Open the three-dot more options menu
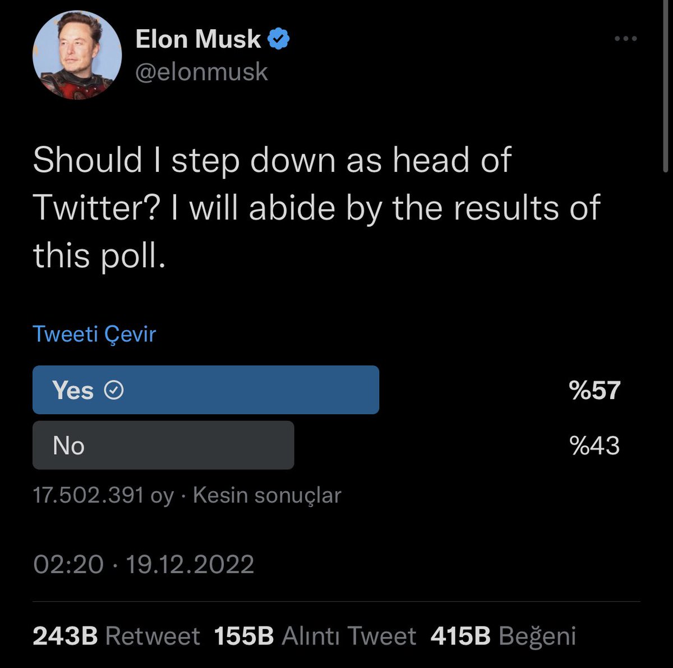 coord(625,39)
